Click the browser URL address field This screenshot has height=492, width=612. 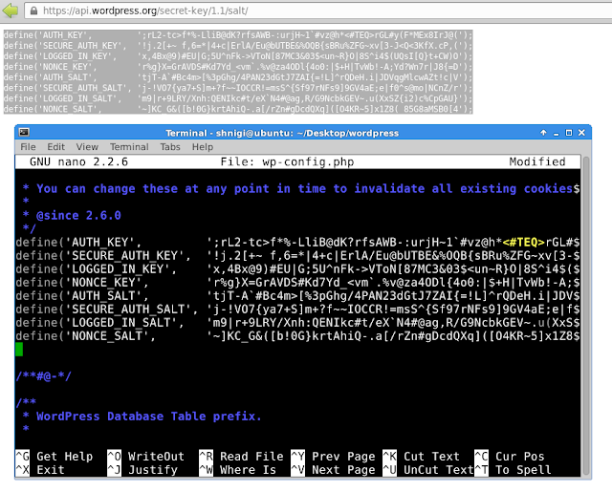pyautogui.click(x=318, y=11)
